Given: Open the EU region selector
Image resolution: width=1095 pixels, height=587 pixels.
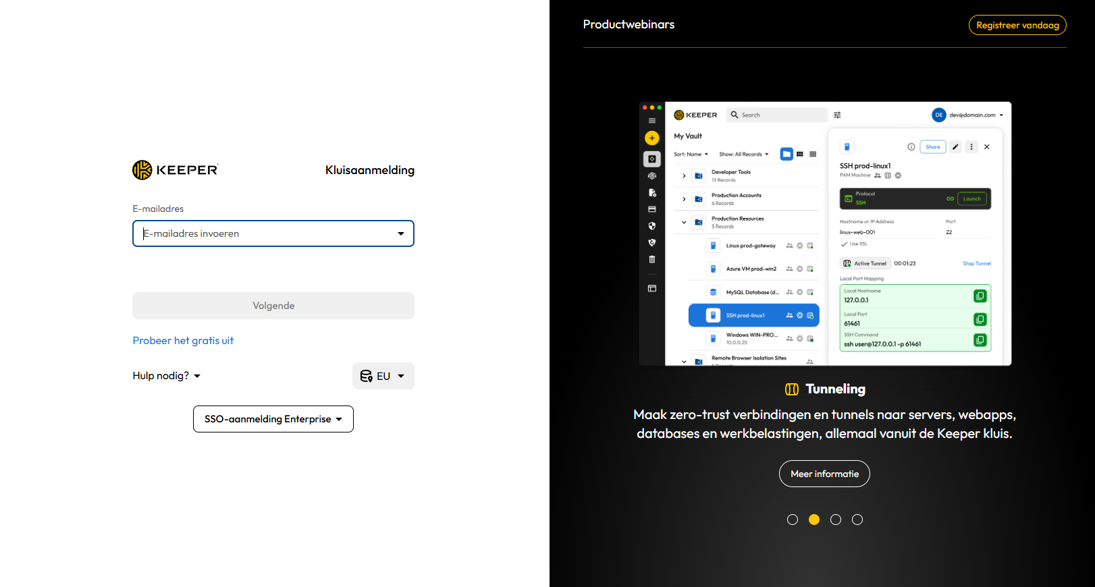Looking at the screenshot, I should (x=383, y=376).
